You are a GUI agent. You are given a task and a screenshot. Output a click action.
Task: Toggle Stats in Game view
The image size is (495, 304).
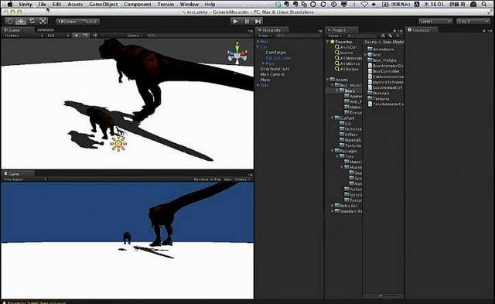pos(227,179)
